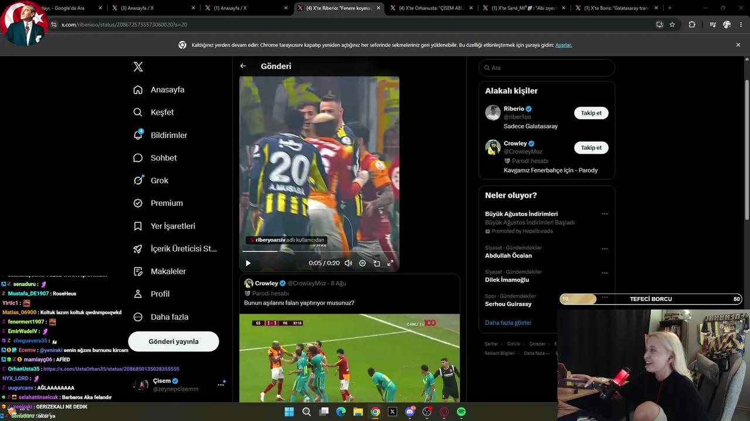This screenshot has height=421, width=750.
Task: Switch to the (1) Anasayfa / X tab
Action: pos(246,8)
